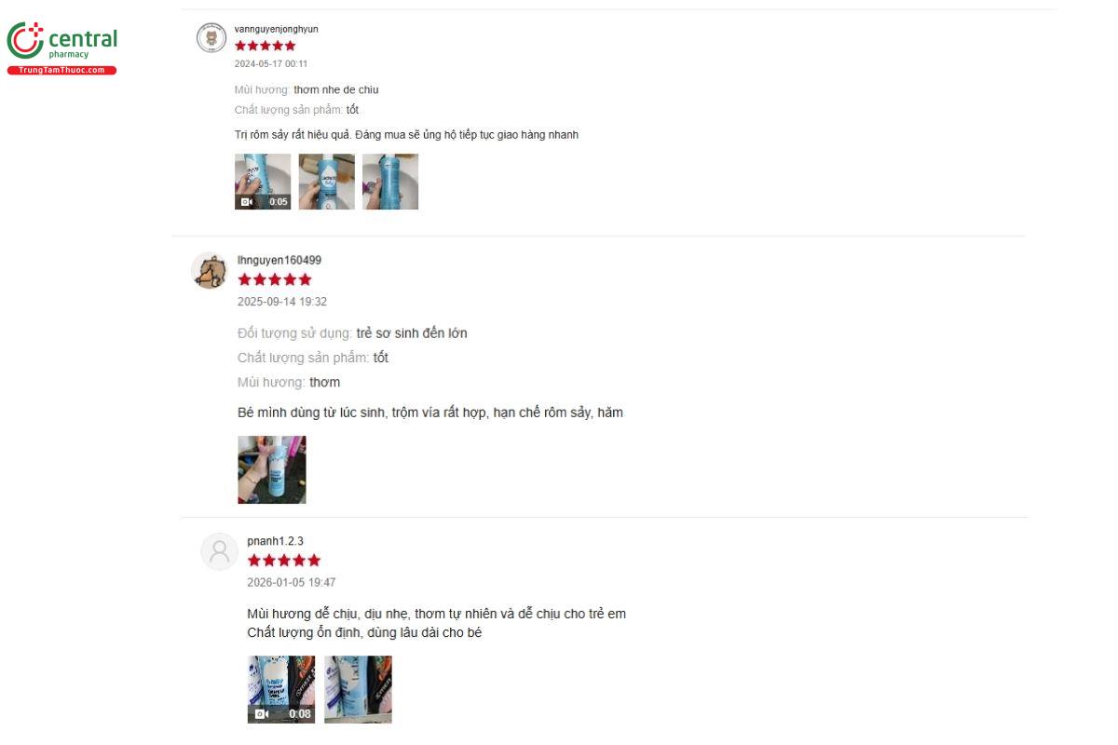Image resolution: width=1118 pixels, height=745 pixels.
Task: Open the pnanh1.2.3 username
Action: pos(276,541)
